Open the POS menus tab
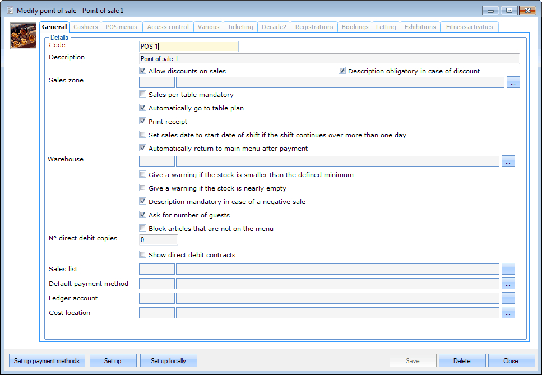Screen dimensions: 542x375 pyautogui.click(x=121, y=27)
